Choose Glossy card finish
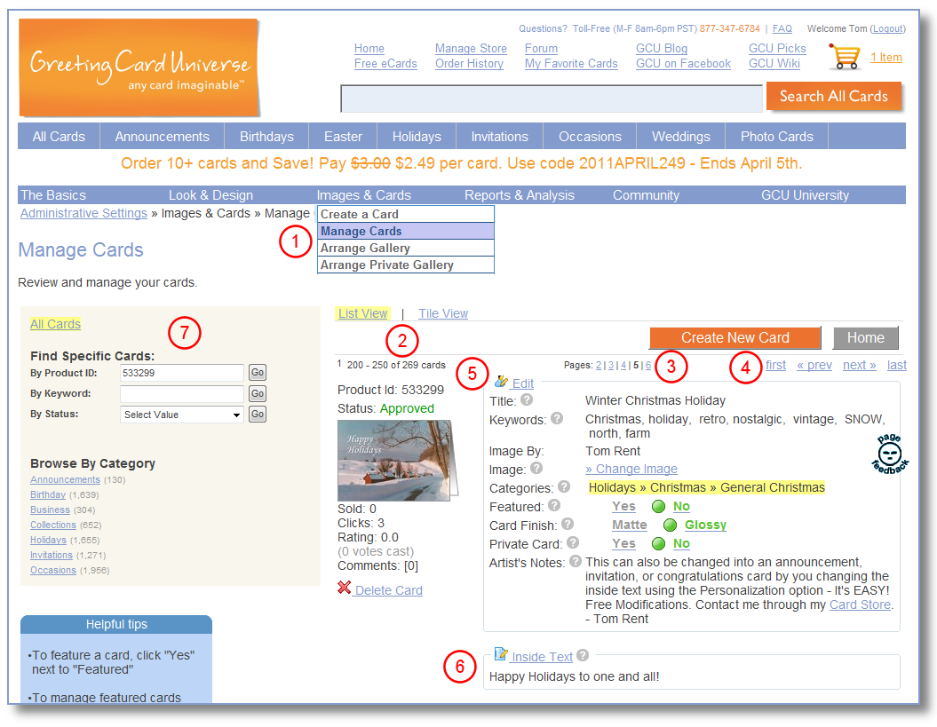 (x=705, y=525)
